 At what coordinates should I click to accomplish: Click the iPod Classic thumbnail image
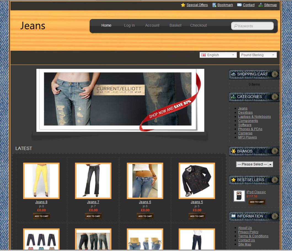click(239, 196)
